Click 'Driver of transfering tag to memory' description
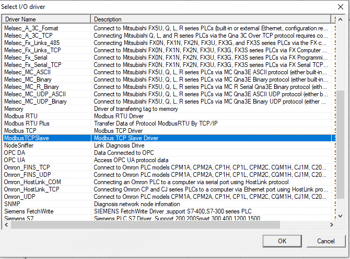The width and height of the screenshot is (350, 259). (x=136, y=109)
